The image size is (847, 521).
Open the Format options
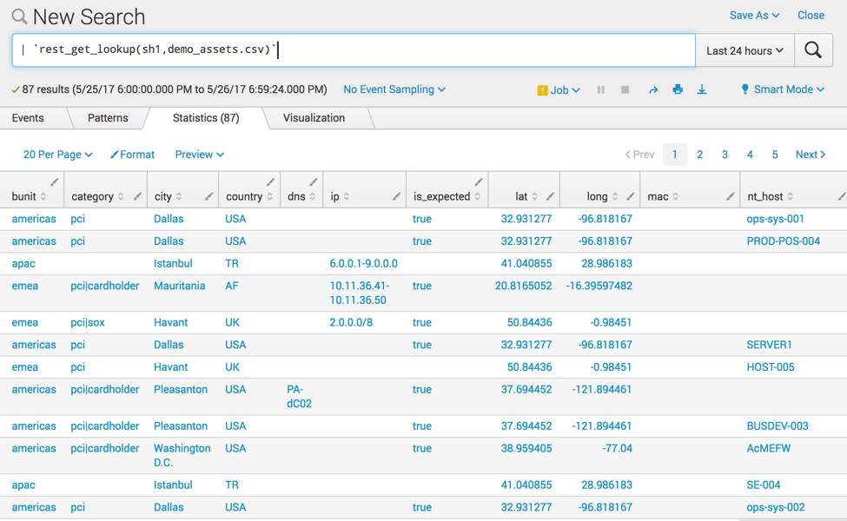click(132, 155)
